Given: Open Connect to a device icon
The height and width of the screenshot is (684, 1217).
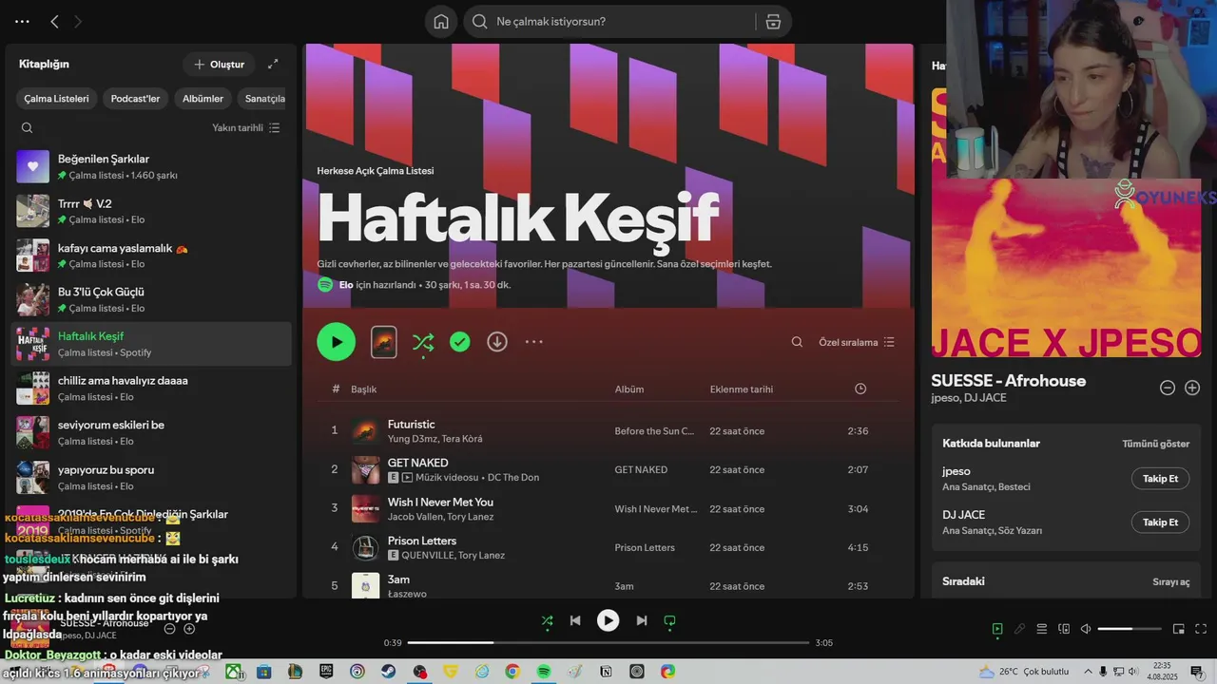Looking at the screenshot, I should (1064, 629).
